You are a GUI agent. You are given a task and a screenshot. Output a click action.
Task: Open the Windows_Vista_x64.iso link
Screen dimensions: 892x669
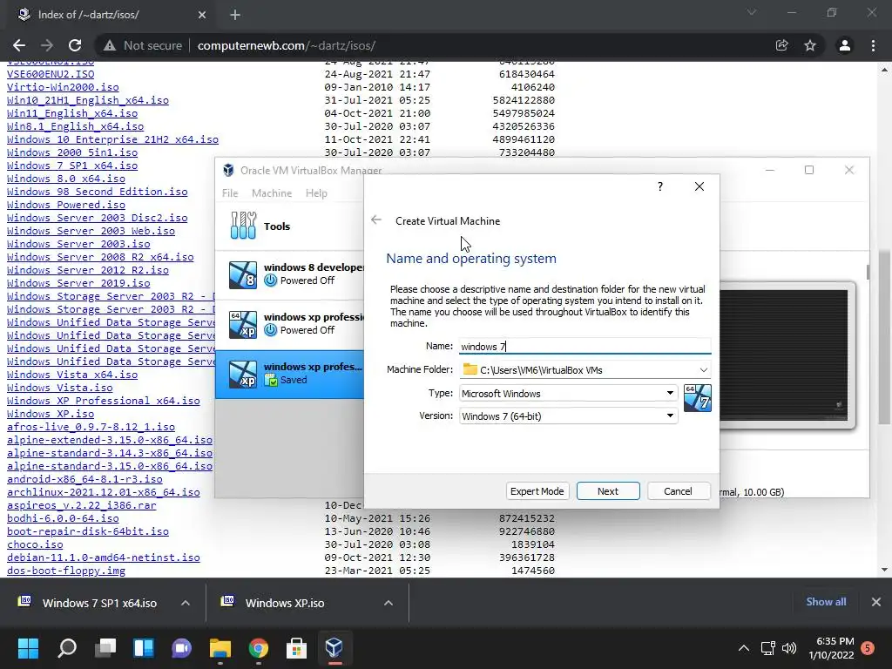click(x=72, y=375)
